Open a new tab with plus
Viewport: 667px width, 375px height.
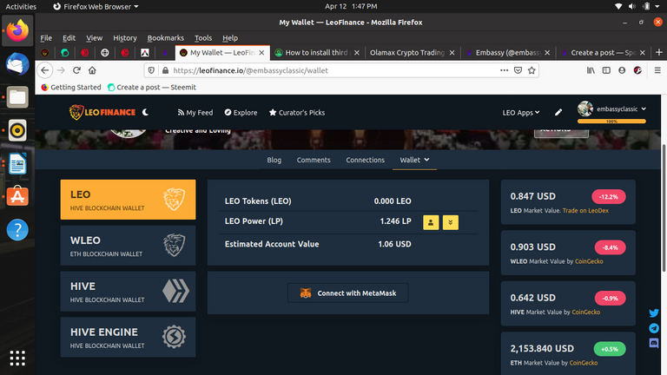pos(659,52)
